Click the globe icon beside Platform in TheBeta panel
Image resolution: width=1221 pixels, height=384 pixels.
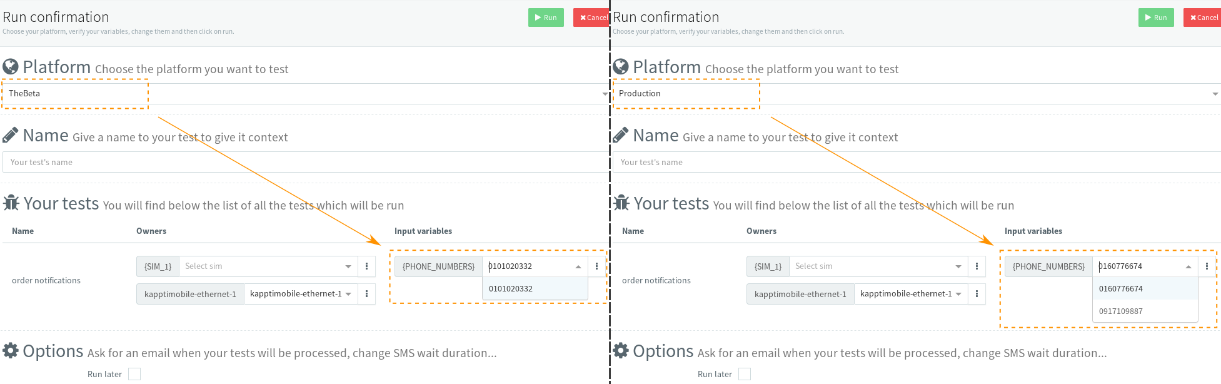tap(11, 67)
